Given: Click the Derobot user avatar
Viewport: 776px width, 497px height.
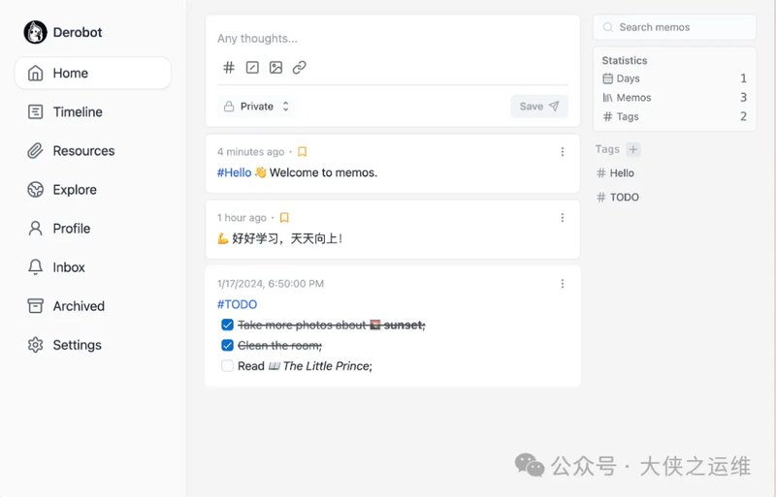Looking at the screenshot, I should pos(36,33).
